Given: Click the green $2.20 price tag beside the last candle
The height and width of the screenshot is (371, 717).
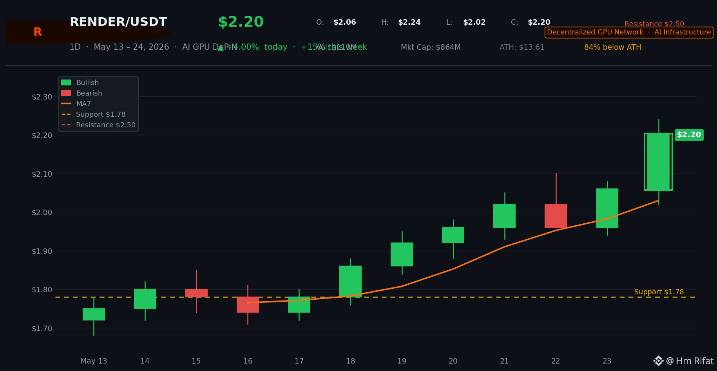Looking at the screenshot, I should tap(689, 135).
